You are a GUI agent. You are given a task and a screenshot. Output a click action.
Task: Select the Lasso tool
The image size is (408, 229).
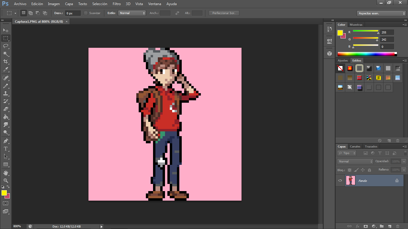pos(6,46)
